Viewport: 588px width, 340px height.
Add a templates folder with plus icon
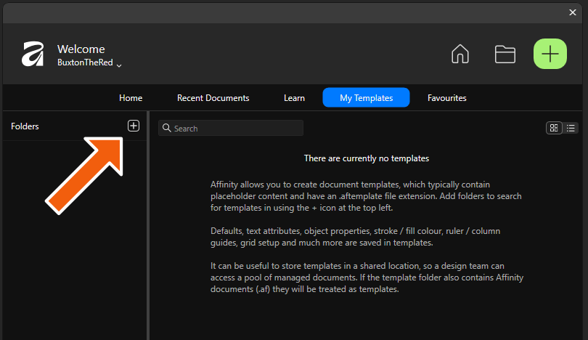[134, 126]
